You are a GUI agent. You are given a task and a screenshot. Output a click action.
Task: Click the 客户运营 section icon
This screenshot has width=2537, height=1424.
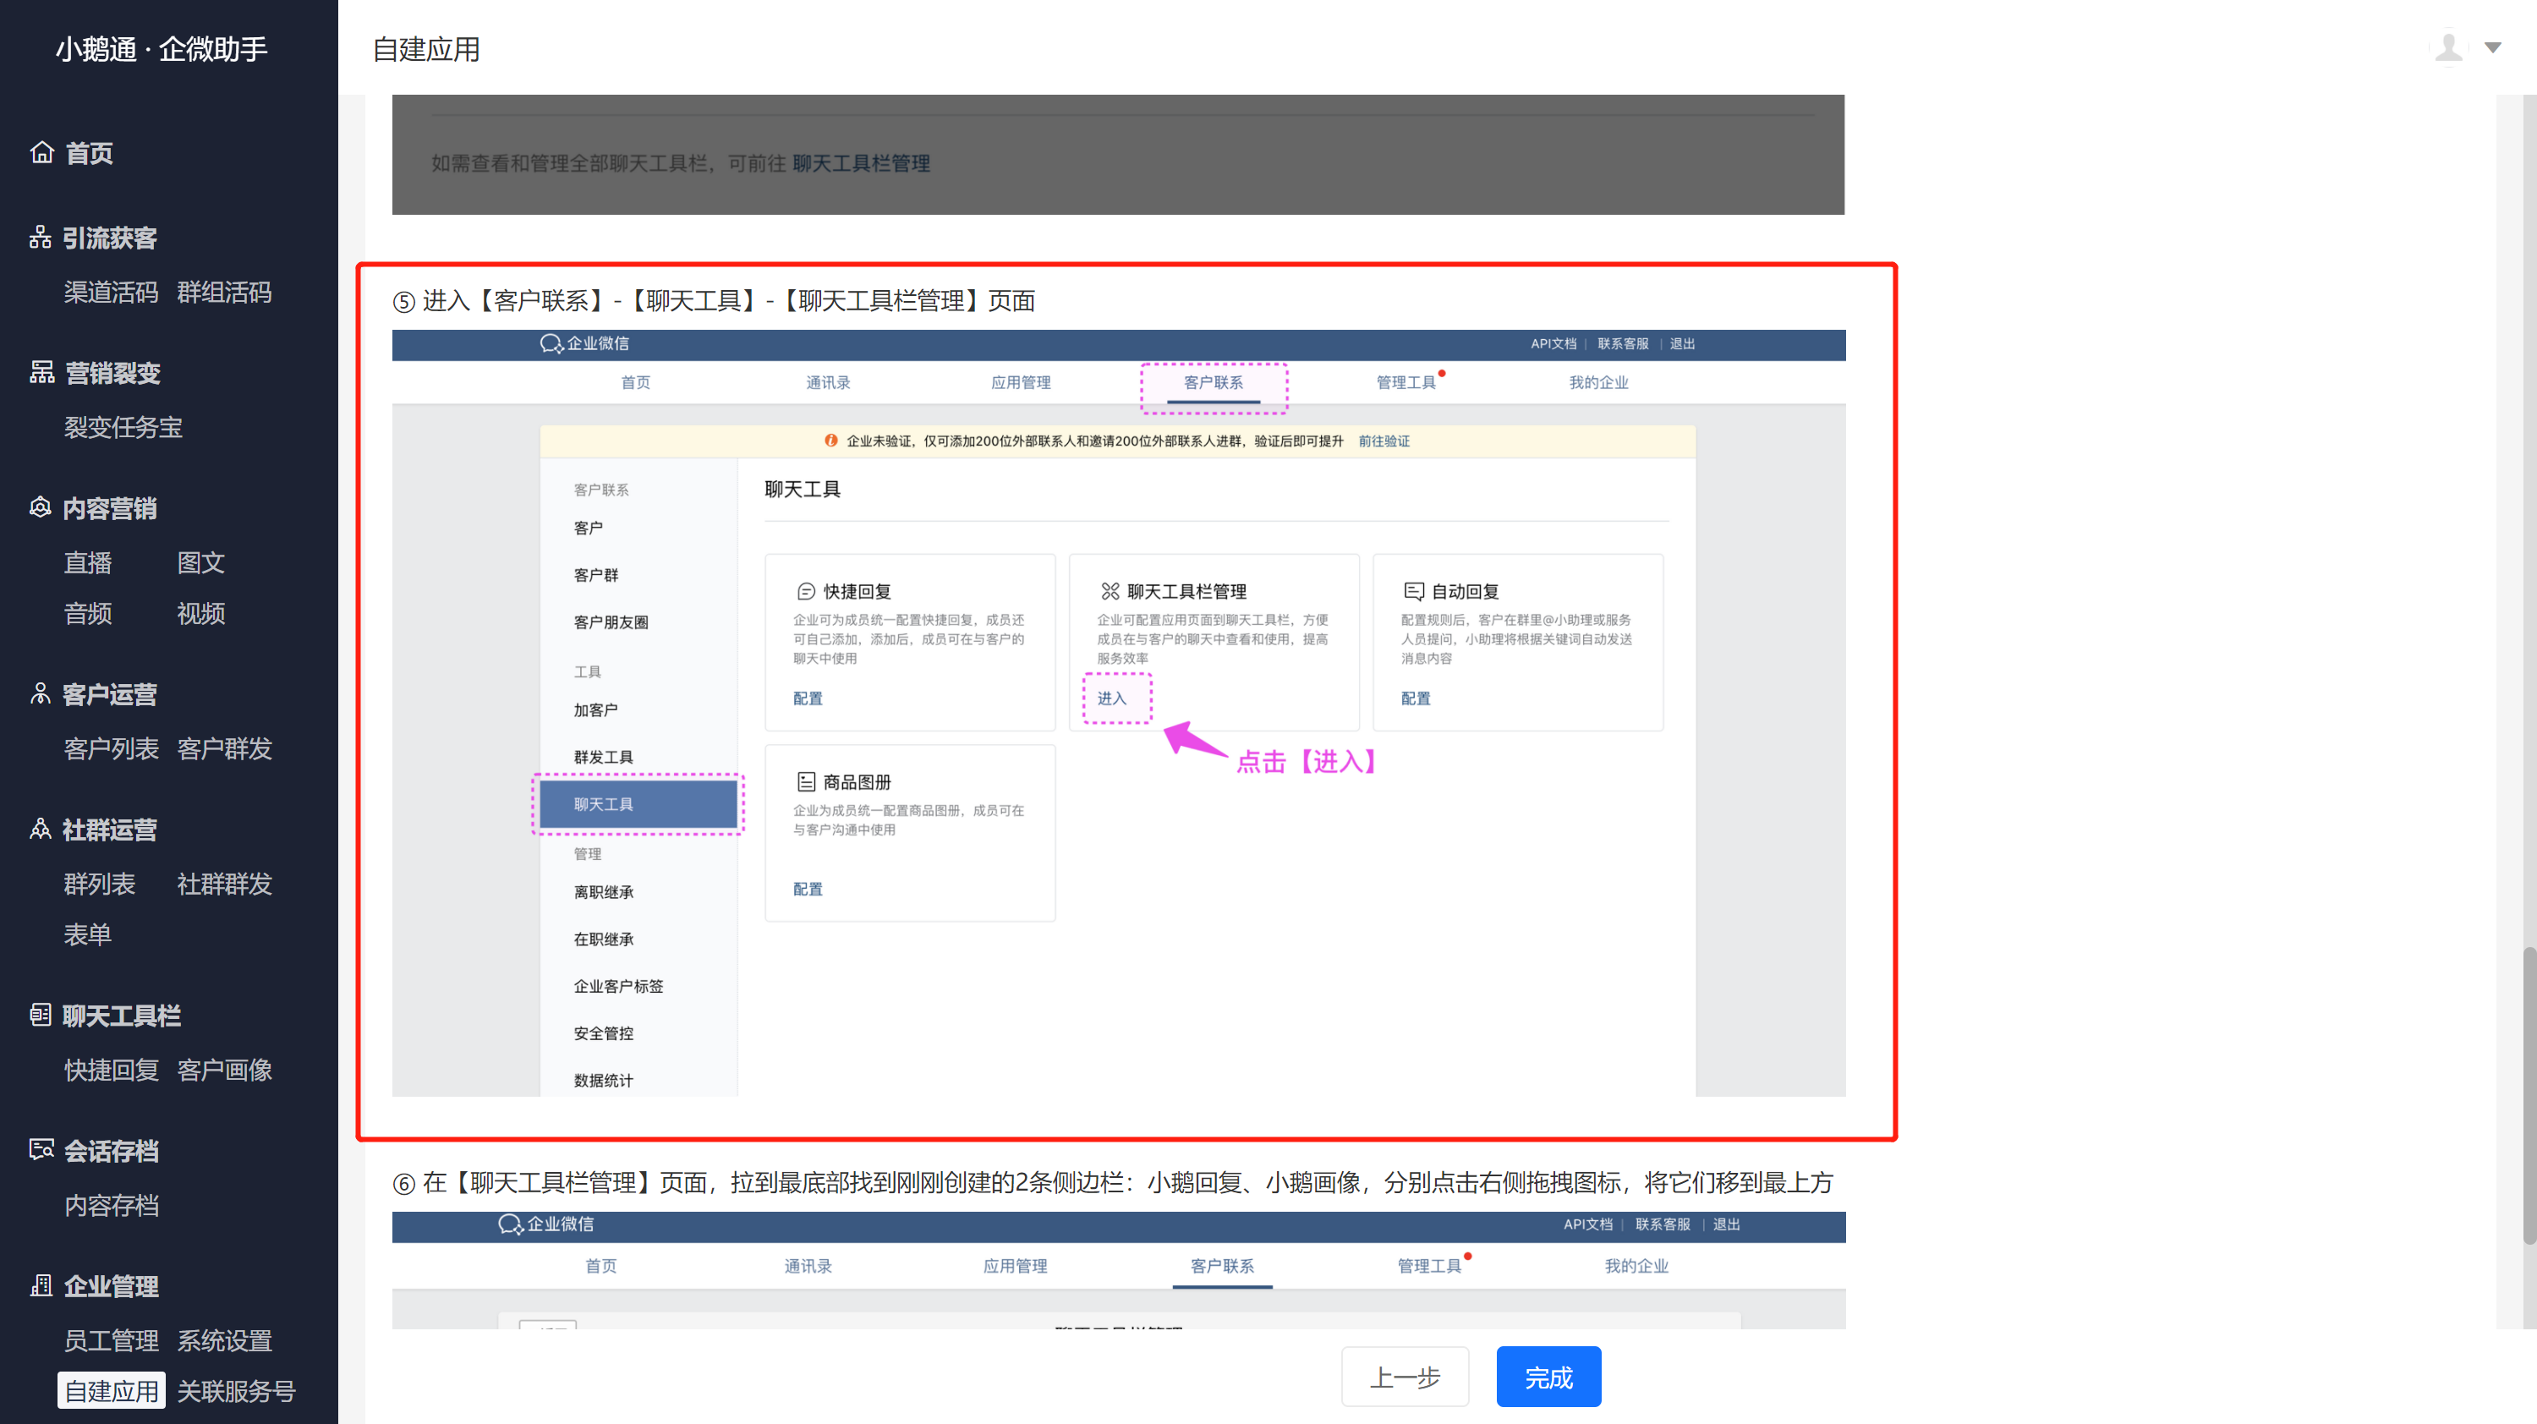pos(41,694)
